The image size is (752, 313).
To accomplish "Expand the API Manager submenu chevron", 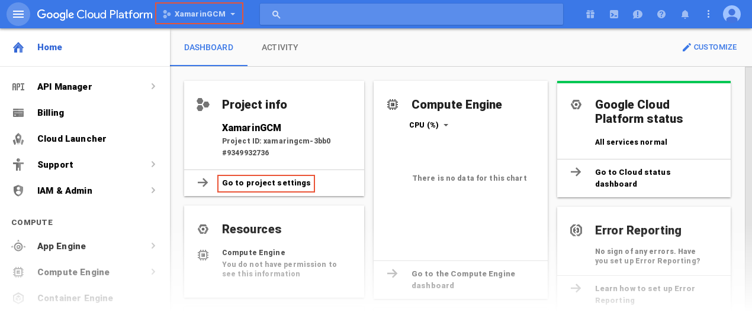I will pos(153,87).
